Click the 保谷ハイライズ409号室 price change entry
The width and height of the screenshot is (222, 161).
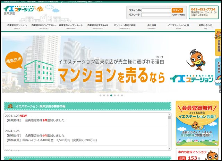coord(51,140)
